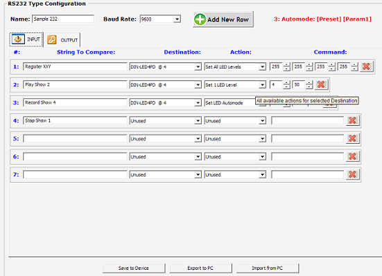The width and height of the screenshot is (382, 276).
Task: Open row 7 Action Unused dropdown
Action: click(x=262, y=174)
